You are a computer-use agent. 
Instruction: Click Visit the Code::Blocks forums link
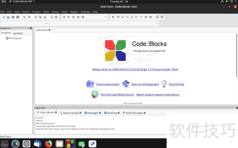(x=117, y=94)
